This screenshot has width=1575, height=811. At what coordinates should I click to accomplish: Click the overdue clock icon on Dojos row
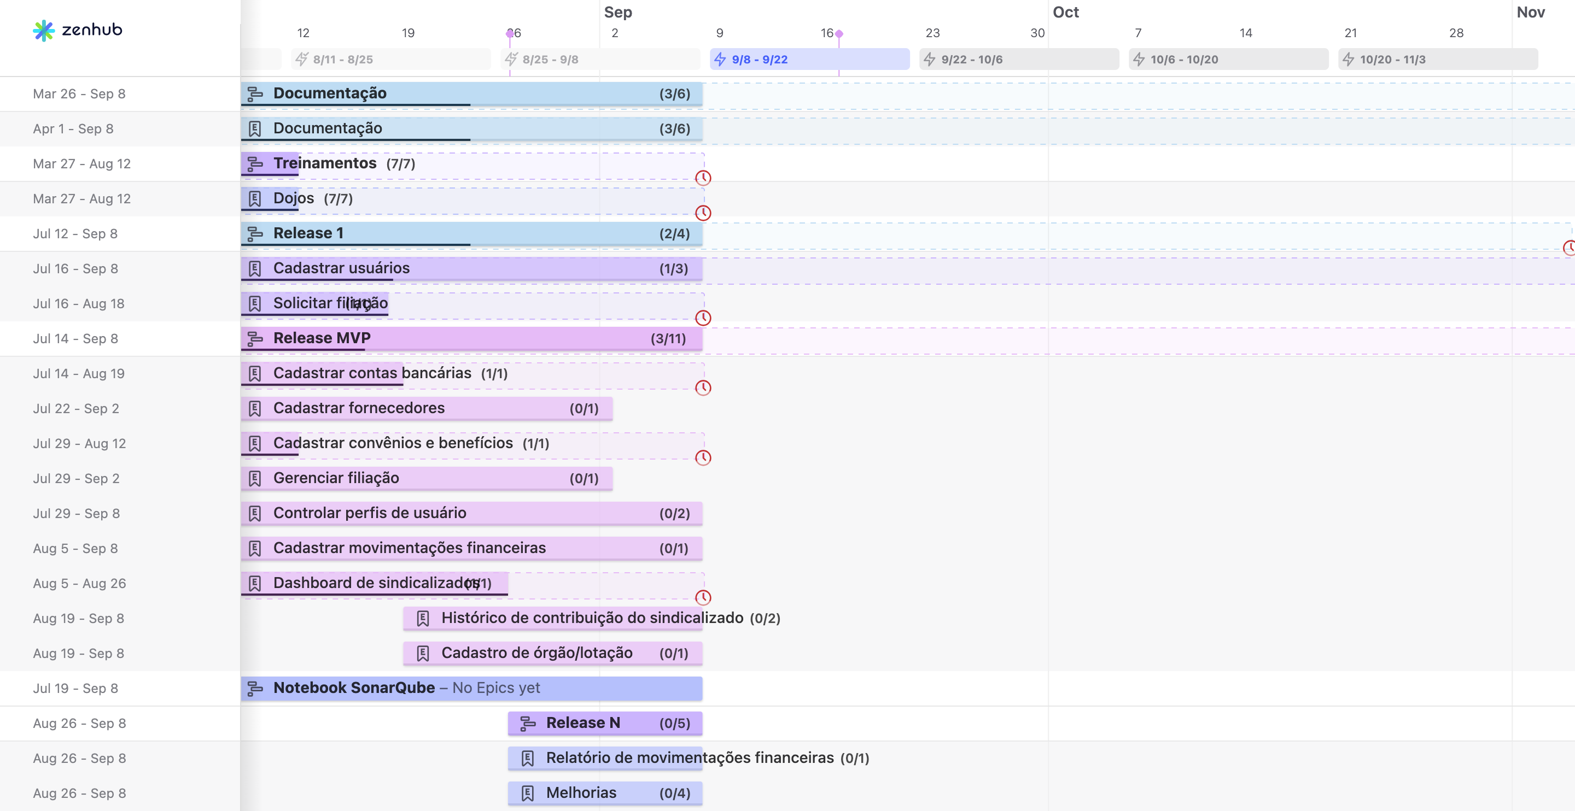tap(703, 213)
